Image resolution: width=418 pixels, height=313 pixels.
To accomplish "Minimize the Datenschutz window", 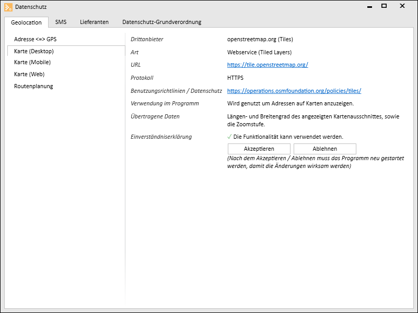I will click(x=369, y=6).
